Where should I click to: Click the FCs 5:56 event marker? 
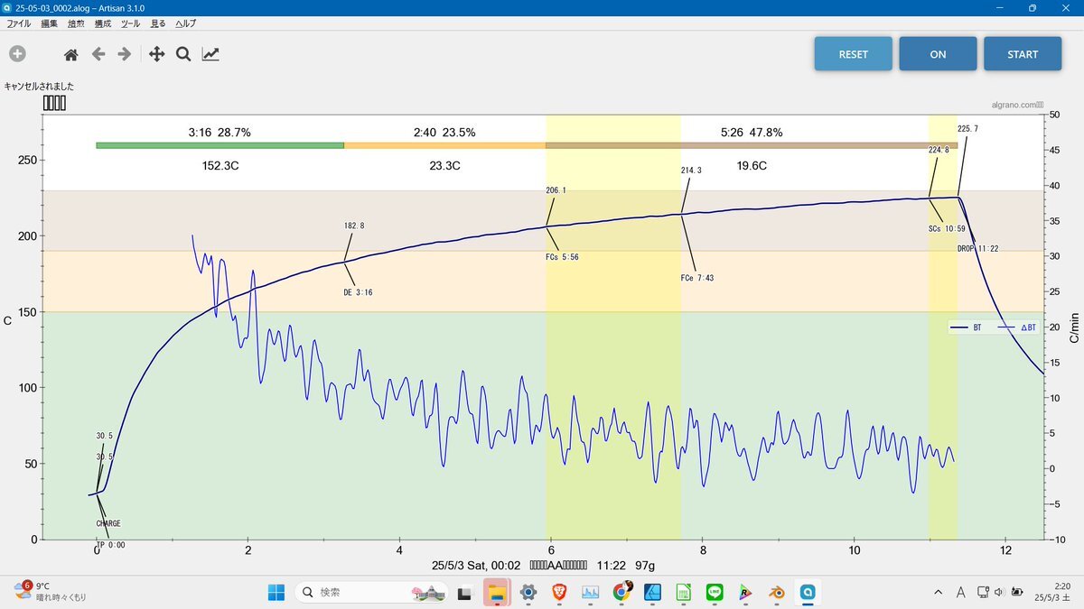[x=562, y=257]
